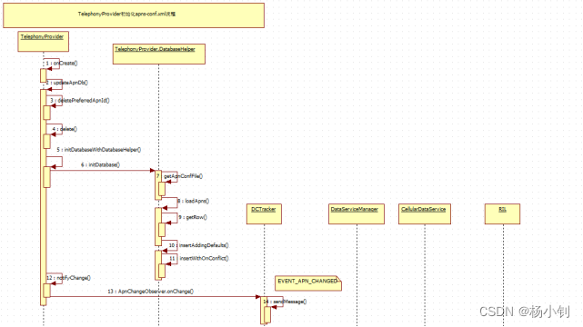
Task: Select the '12 : notifyChange()' message label
Action: pyautogui.click(x=68, y=278)
